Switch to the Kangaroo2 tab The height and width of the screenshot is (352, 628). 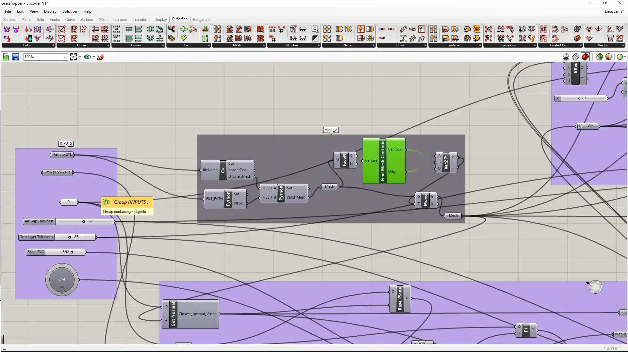point(202,20)
